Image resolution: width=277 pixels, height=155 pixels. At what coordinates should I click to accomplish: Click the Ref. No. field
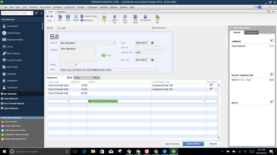[150, 48]
